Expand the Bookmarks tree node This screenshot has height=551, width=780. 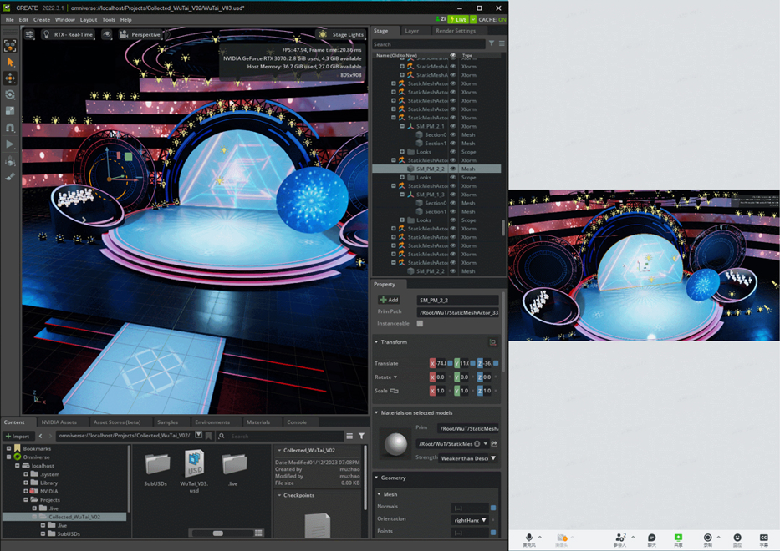(8, 448)
